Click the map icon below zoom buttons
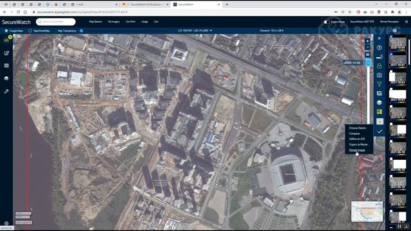 (367, 55)
